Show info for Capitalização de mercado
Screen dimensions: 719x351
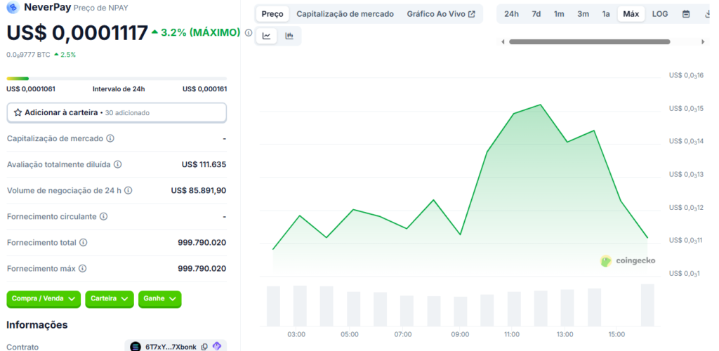(110, 138)
